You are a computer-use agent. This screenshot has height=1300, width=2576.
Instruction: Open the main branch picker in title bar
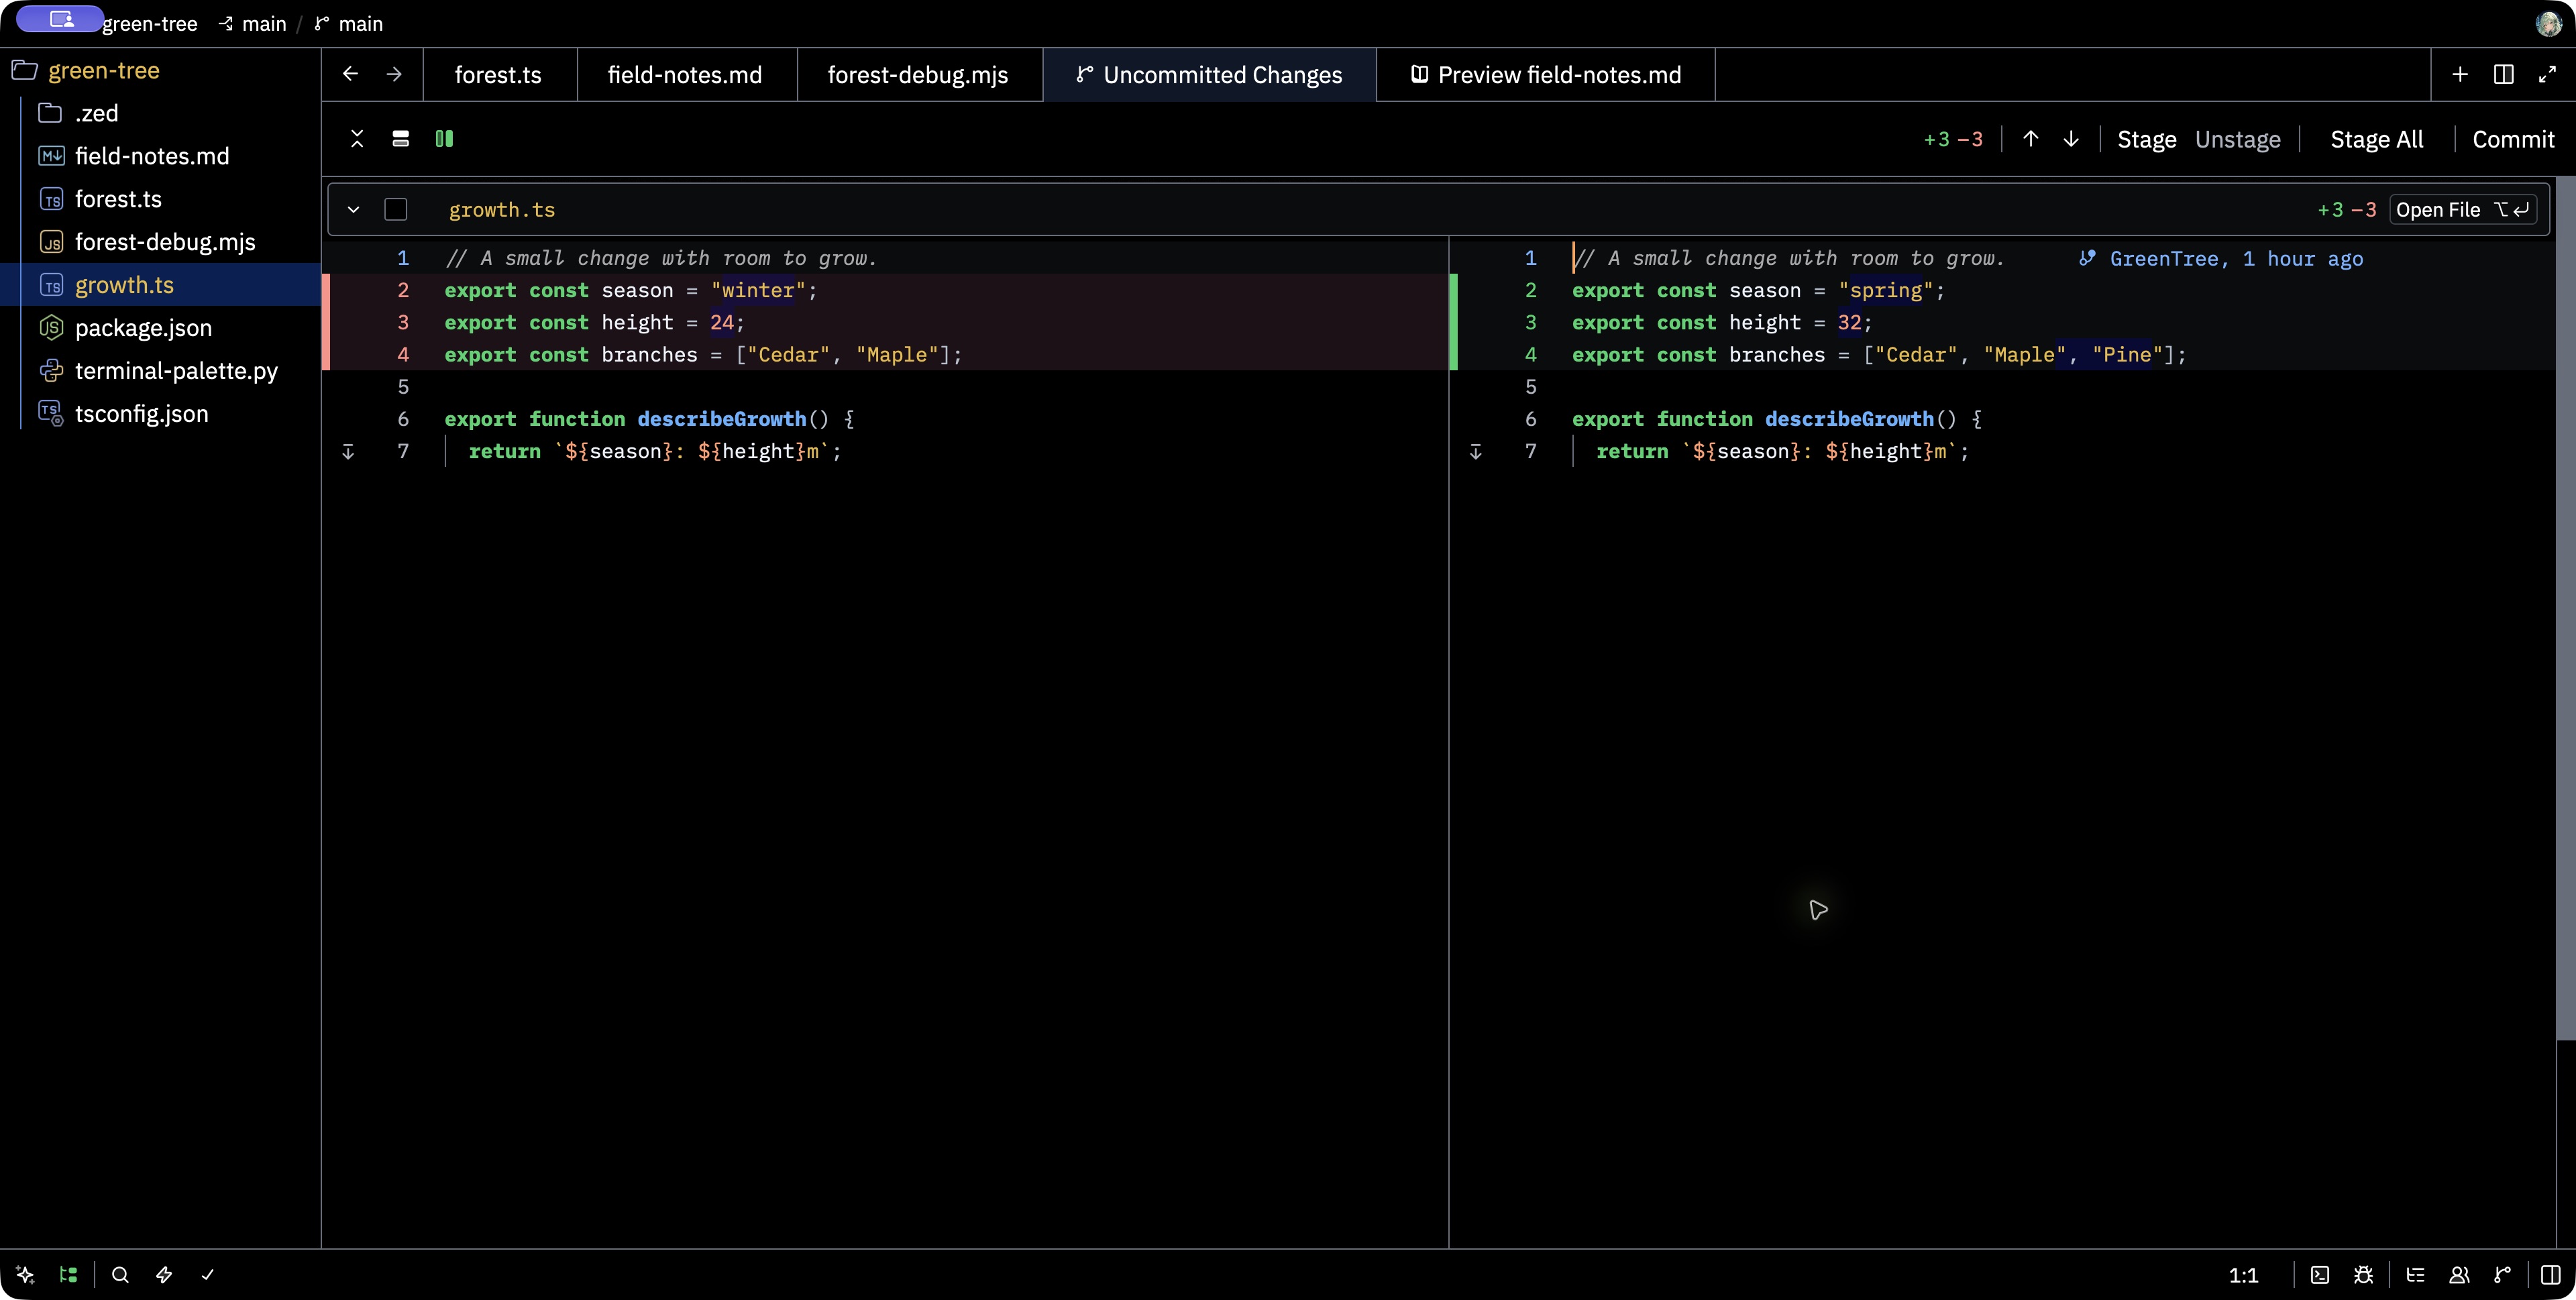349,24
